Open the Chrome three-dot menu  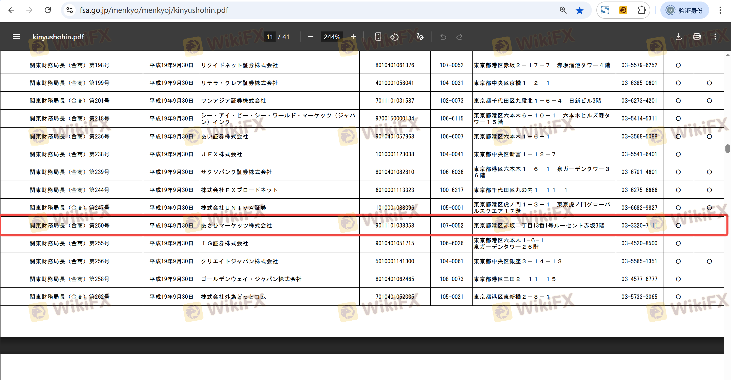coord(720,10)
